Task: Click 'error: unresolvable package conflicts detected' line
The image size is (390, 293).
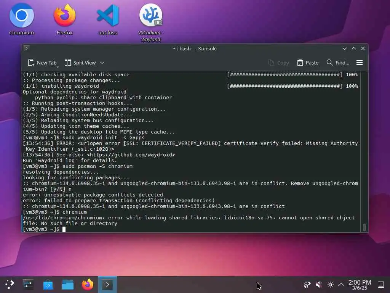Action: (x=93, y=195)
